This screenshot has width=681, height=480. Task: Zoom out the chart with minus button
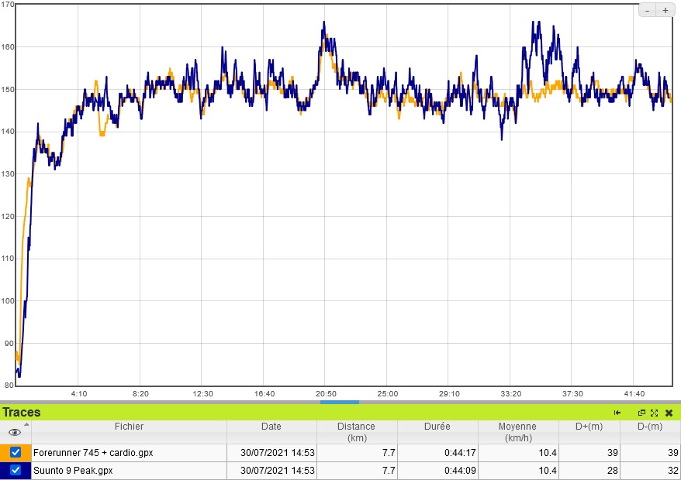648,10
